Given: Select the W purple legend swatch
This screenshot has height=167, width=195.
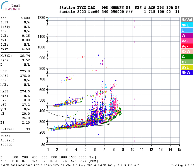Looking at the screenshot, I should point(187,36).
